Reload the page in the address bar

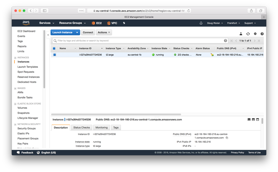[x=188, y=11]
